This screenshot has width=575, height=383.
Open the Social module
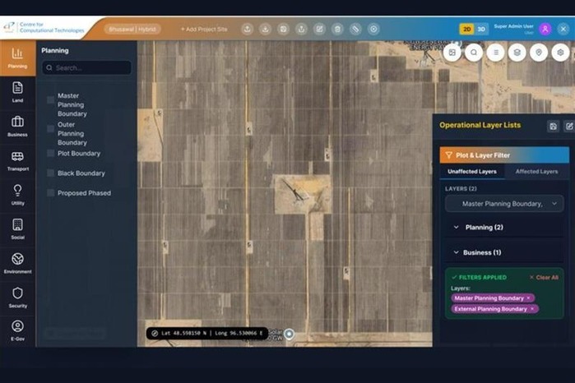point(17,229)
